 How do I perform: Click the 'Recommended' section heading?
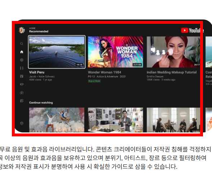[39, 31]
